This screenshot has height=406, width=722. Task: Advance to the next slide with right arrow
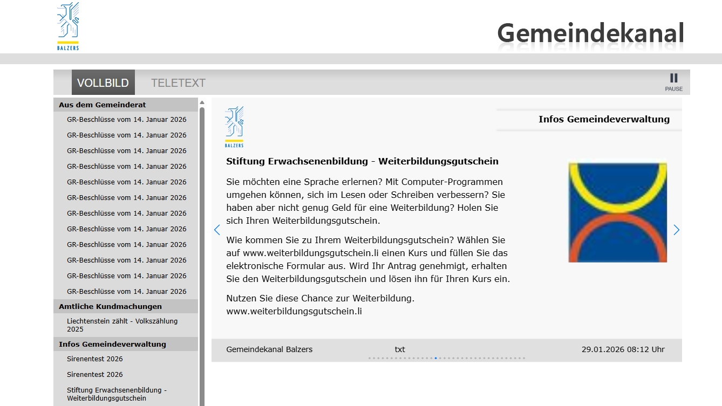(x=676, y=230)
